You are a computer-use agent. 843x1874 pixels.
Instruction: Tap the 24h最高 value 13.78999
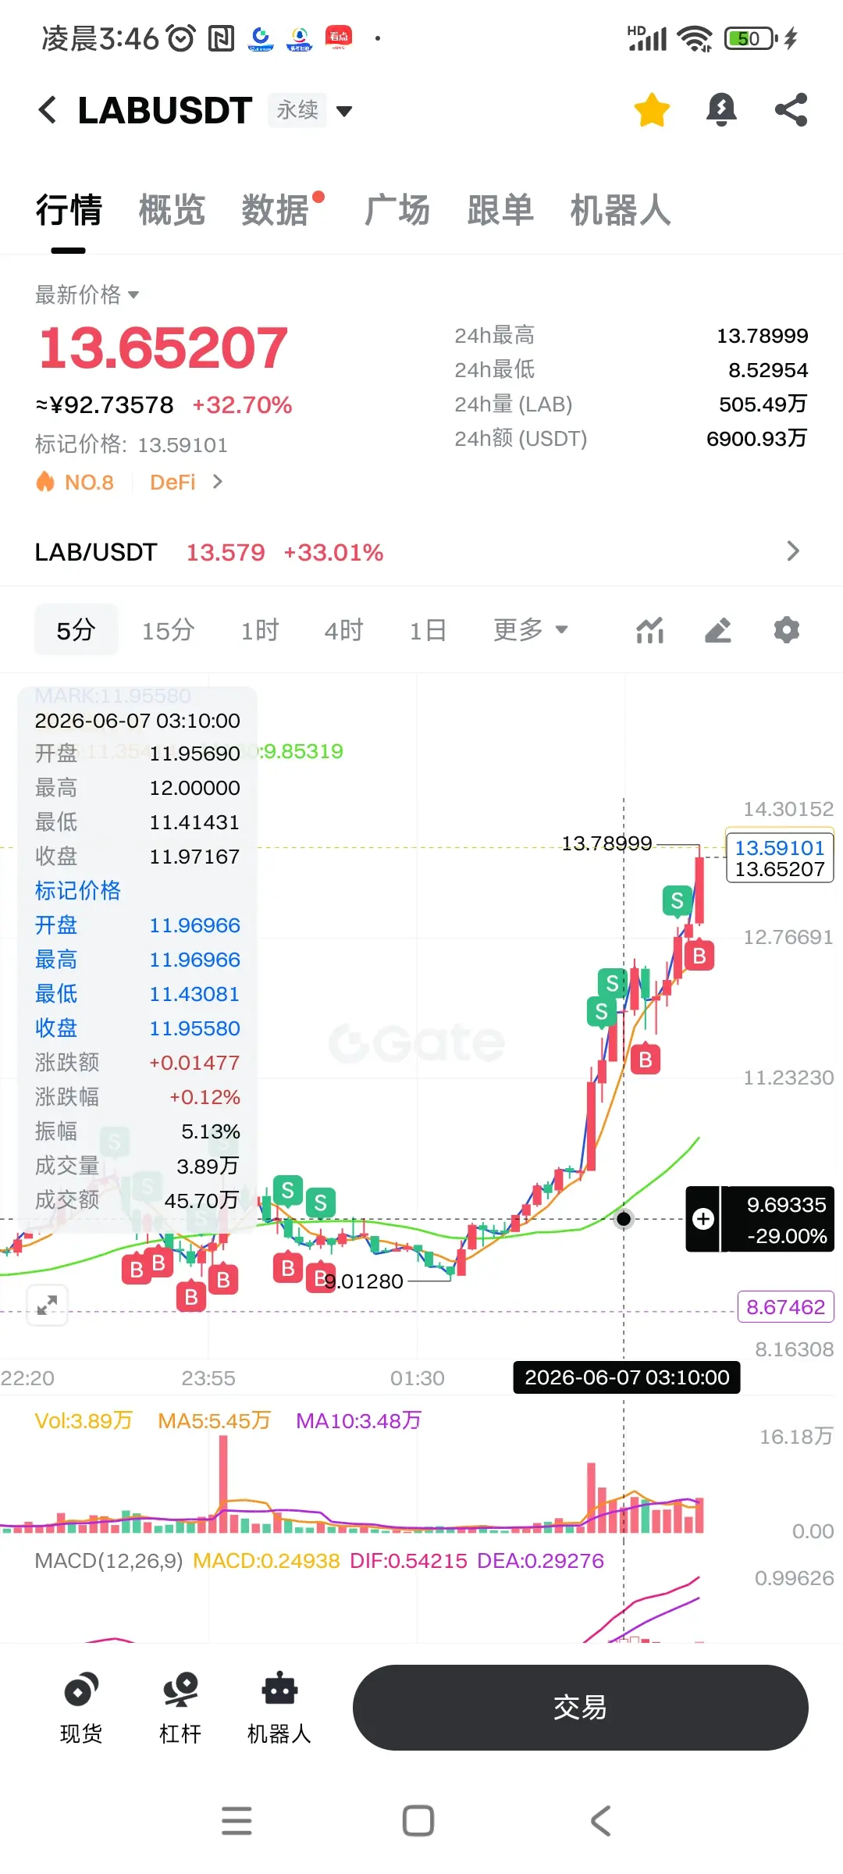coord(763,336)
